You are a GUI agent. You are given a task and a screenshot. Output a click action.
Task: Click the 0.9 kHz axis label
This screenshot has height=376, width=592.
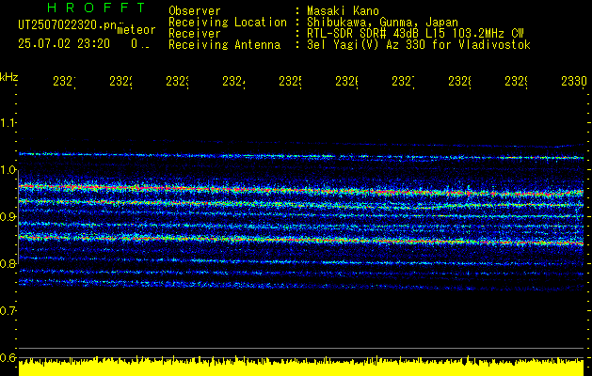pos(8,217)
